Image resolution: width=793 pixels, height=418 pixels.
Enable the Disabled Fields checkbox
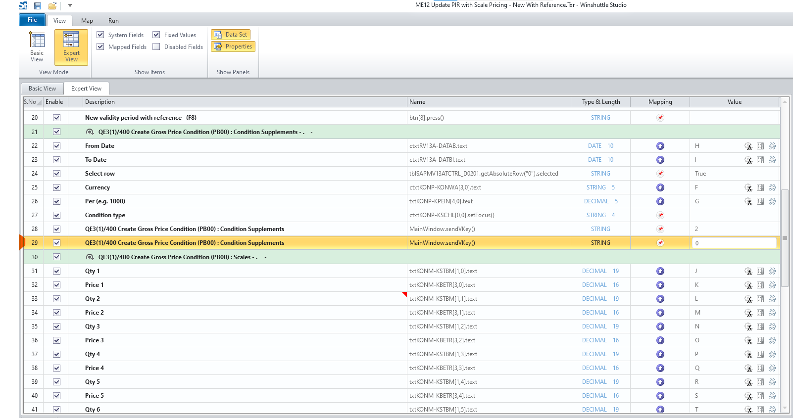(x=156, y=47)
